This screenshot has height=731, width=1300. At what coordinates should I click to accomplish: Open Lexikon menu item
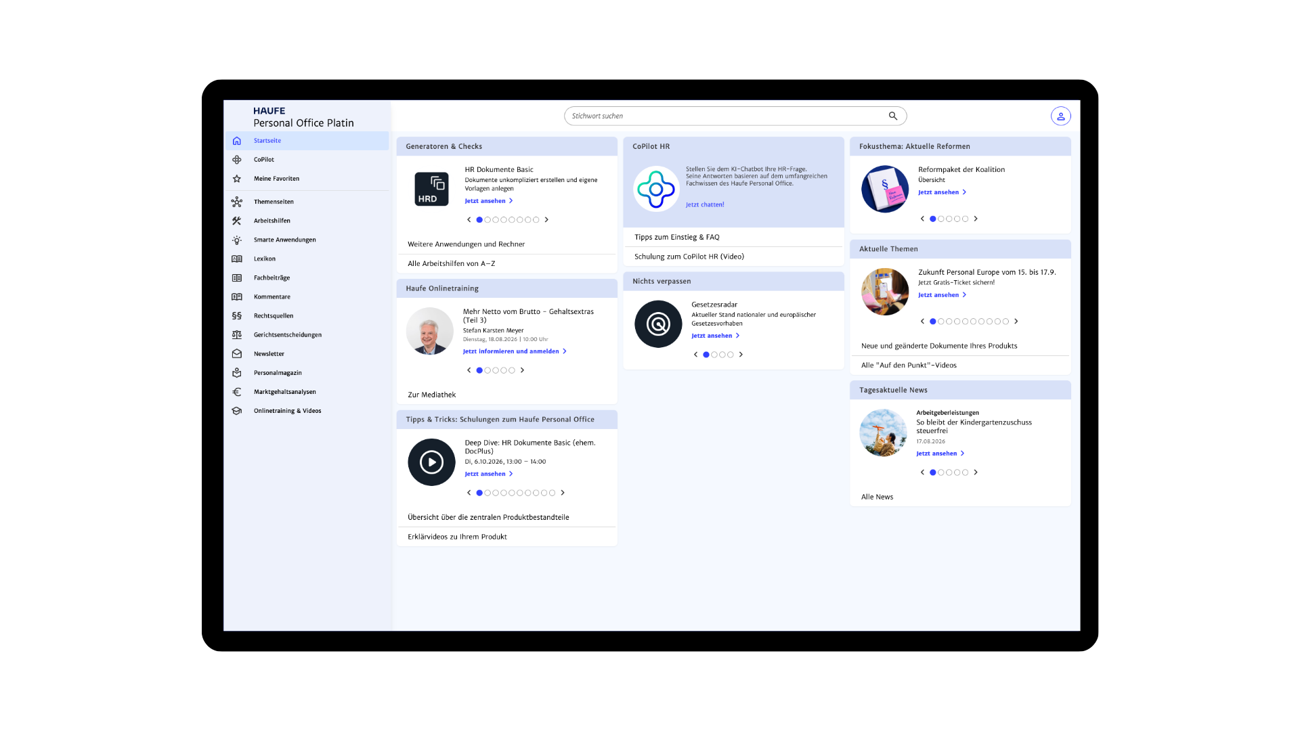coord(307,259)
